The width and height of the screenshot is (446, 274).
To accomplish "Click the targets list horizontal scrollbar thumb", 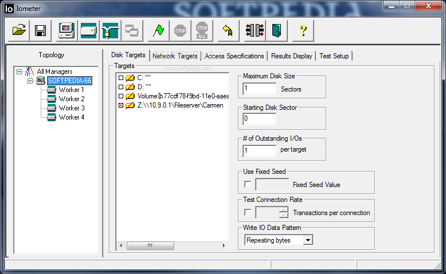I will [x=150, y=245].
